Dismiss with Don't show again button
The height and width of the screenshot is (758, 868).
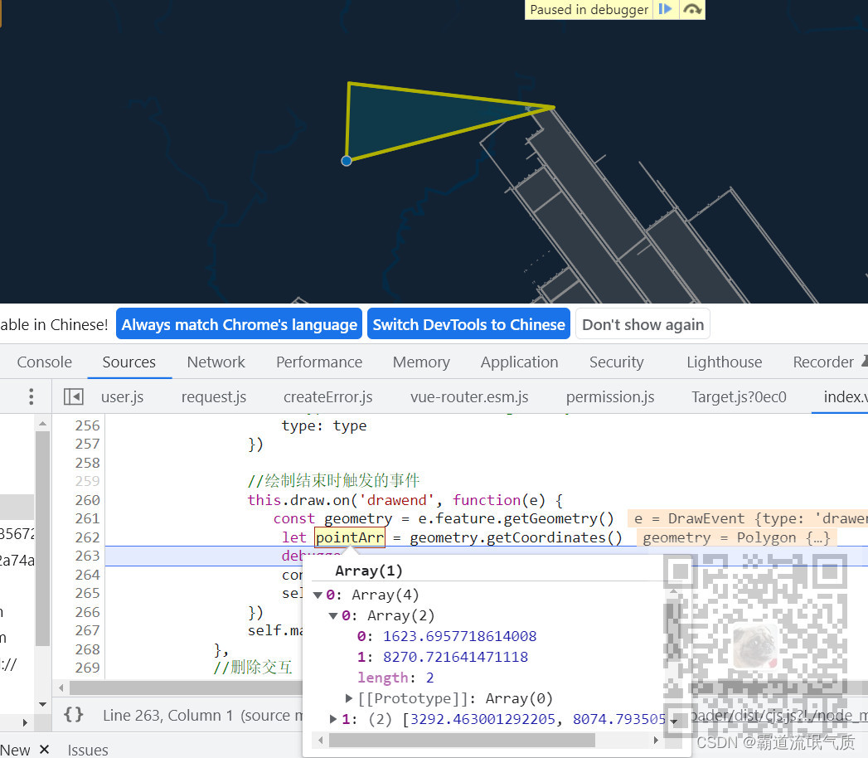[x=643, y=324]
